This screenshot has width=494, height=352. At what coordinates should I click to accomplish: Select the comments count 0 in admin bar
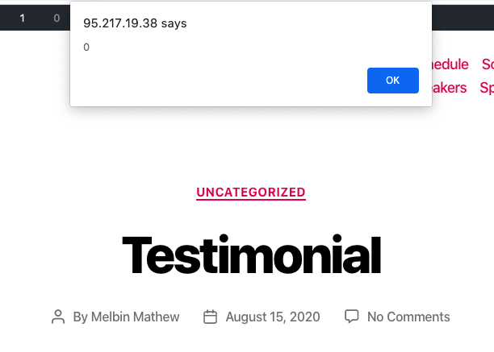pyautogui.click(x=57, y=19)
